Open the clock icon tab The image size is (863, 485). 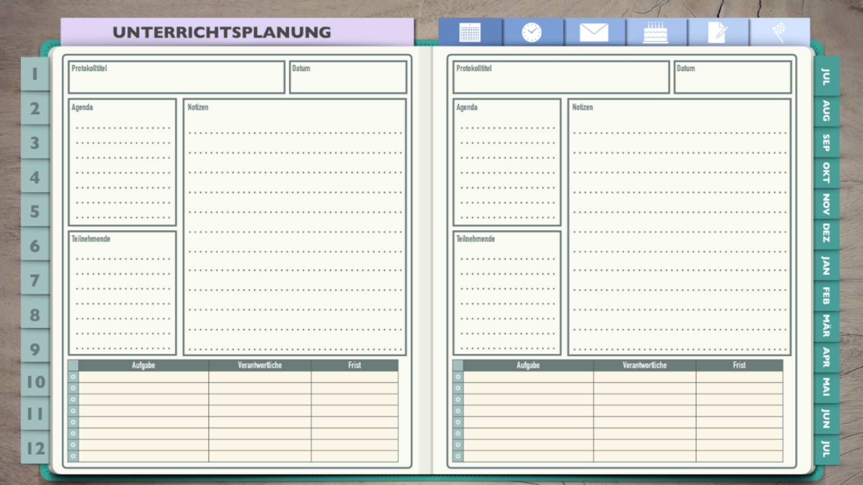532,32
